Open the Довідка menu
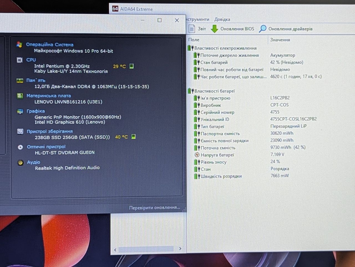The height and width of the screenshot is (267, 355). click(x=222, y=19)
